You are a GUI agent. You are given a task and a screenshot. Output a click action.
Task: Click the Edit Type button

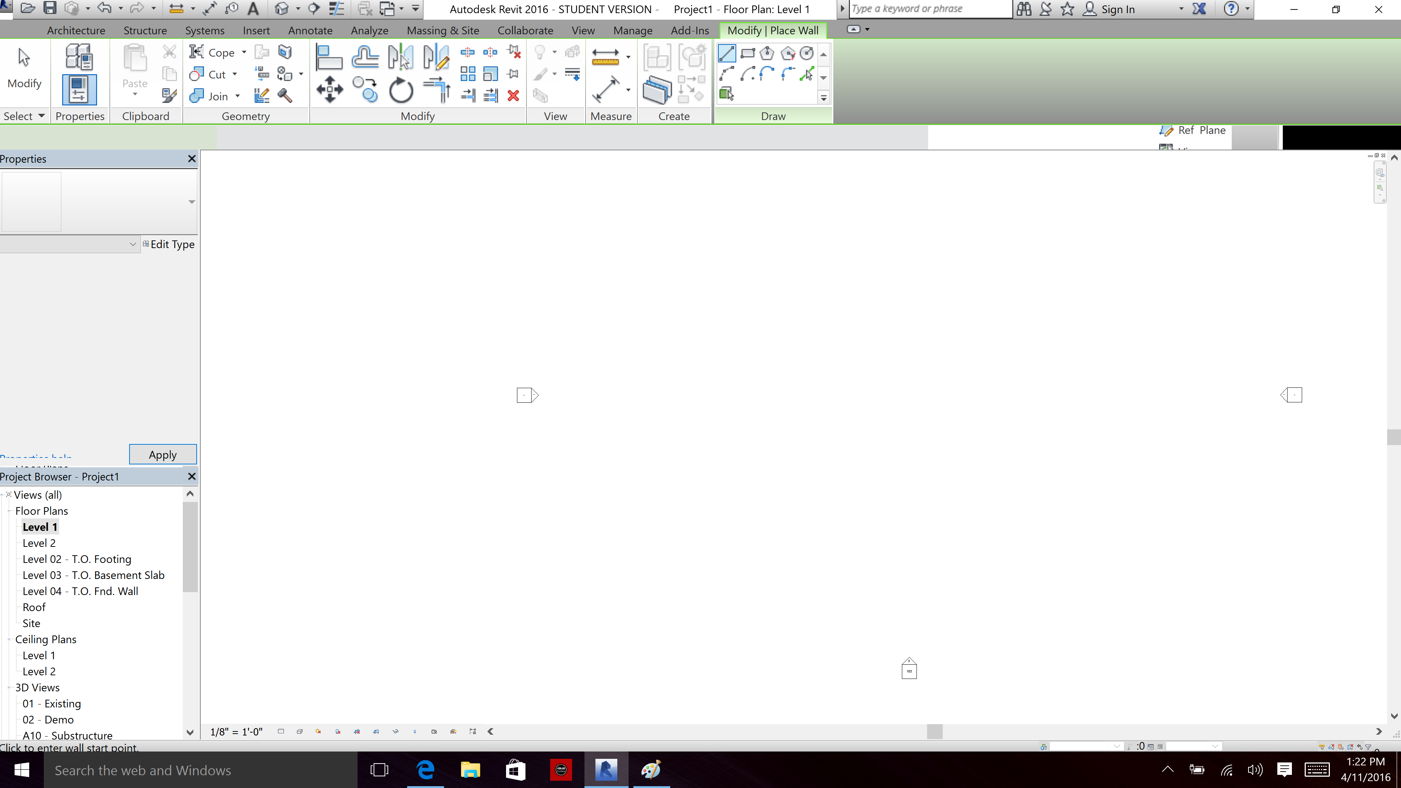pos(169,244)
